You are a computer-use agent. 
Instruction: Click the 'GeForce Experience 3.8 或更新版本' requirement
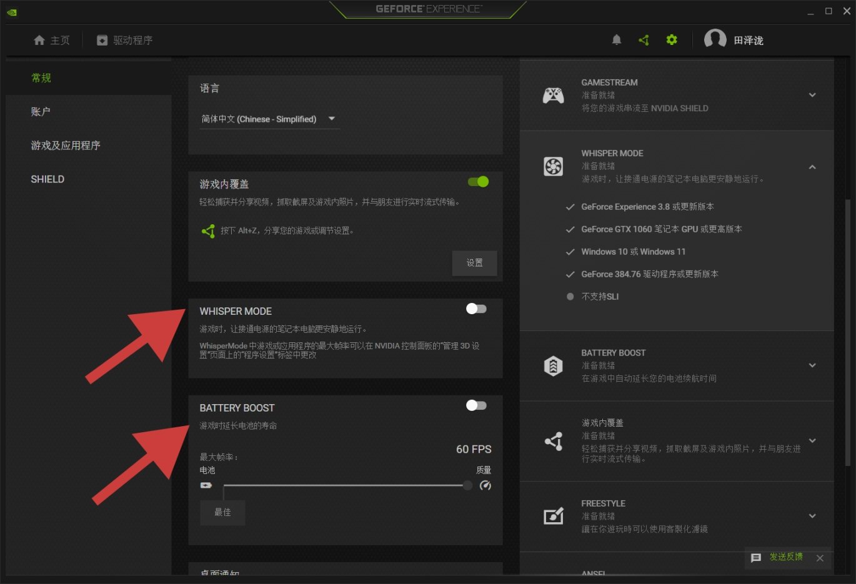pos(647,207)
